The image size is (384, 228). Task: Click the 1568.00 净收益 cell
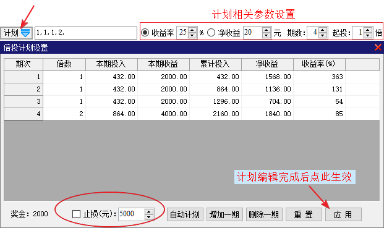[x=267, y=77]
